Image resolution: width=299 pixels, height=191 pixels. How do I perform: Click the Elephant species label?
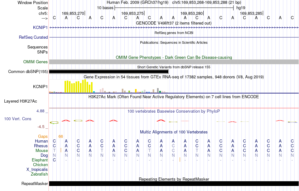coord(40,160)
